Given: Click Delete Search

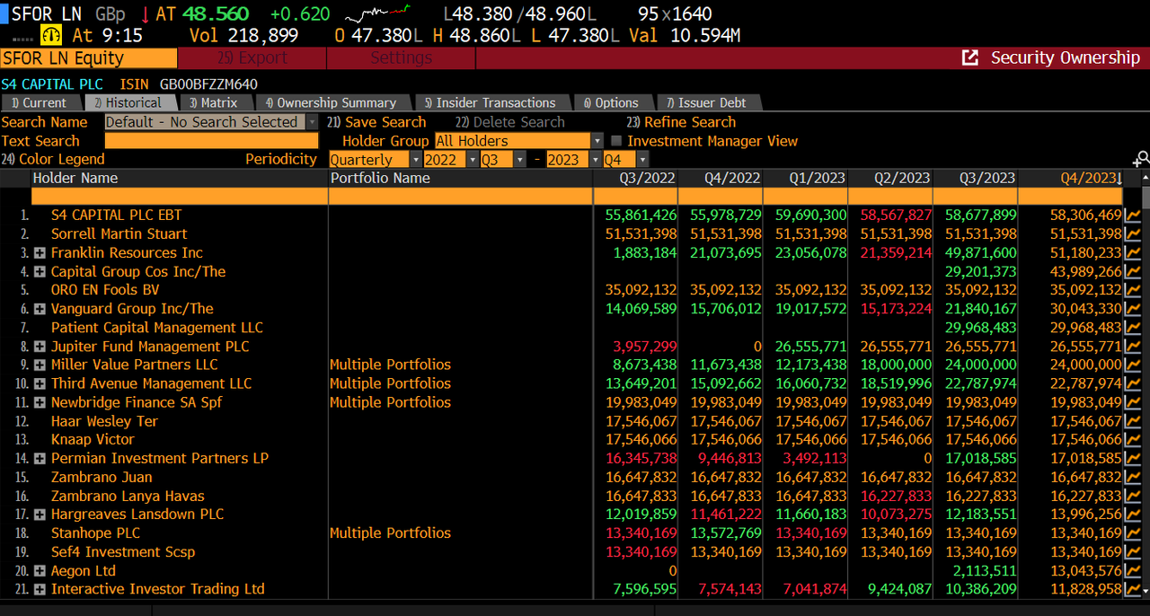Looking at the screenshot, I should coord(509,122).
